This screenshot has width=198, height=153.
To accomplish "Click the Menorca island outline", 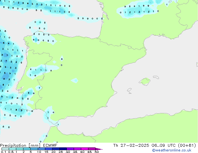I will coord(156,77).
